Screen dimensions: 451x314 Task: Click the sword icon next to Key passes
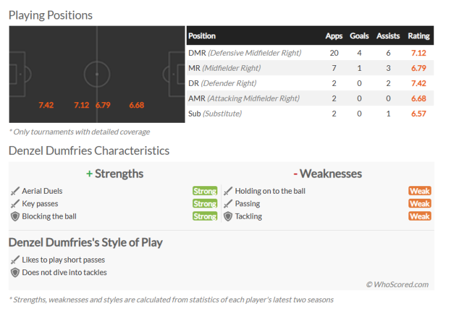coord(16,204)
